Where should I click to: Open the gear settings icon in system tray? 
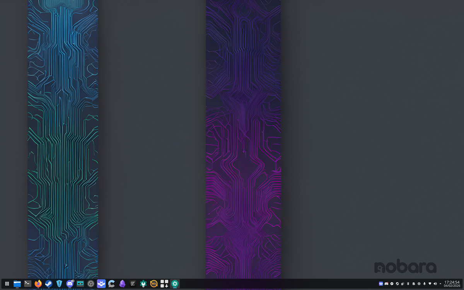[419, 283]
